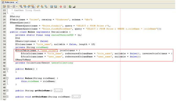Click the Comment code toolbar icon
176x101 pixels.
[70, 7]
